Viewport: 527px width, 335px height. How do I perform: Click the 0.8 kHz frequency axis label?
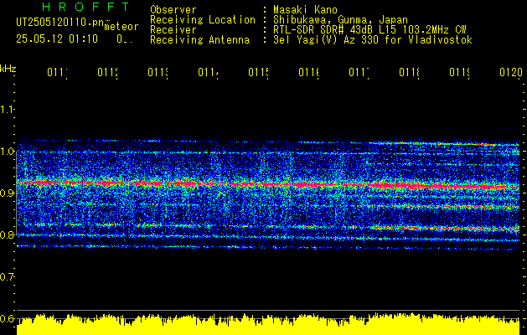(x=7, y=234)
